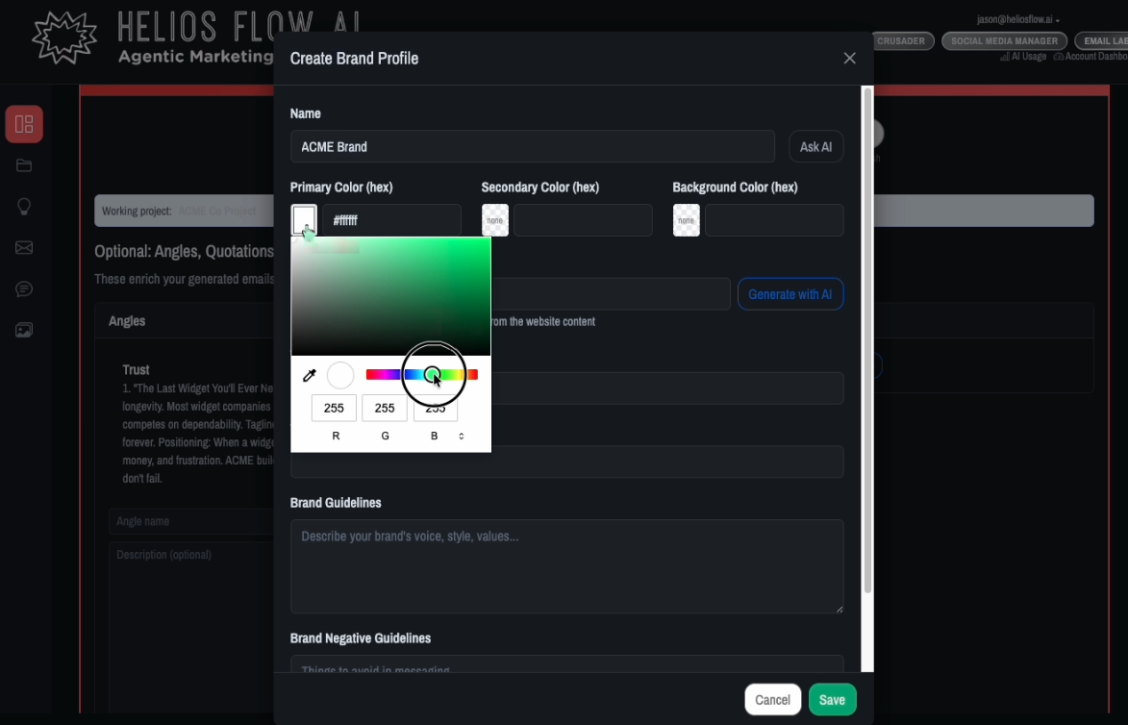This screenshot has height=725, width=1128.
Task: Click the angle Description (optional) field
Action: pos(191,626)
